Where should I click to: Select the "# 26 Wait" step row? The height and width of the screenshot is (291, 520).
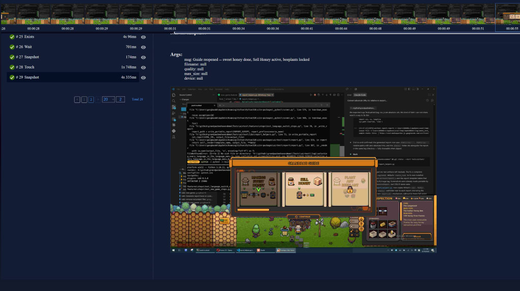point(73,47)
